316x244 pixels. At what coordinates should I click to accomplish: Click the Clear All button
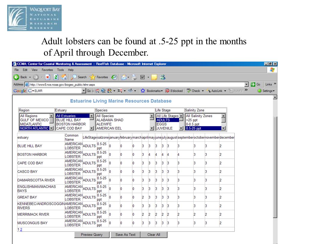(154, 235)
